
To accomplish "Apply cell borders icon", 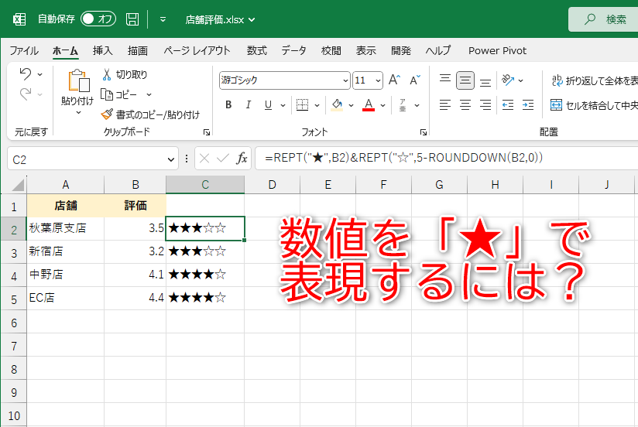I will pyautogui.click(x=302, y=105).
